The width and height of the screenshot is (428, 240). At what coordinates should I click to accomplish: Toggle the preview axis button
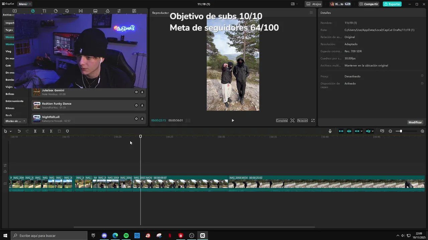368,131
